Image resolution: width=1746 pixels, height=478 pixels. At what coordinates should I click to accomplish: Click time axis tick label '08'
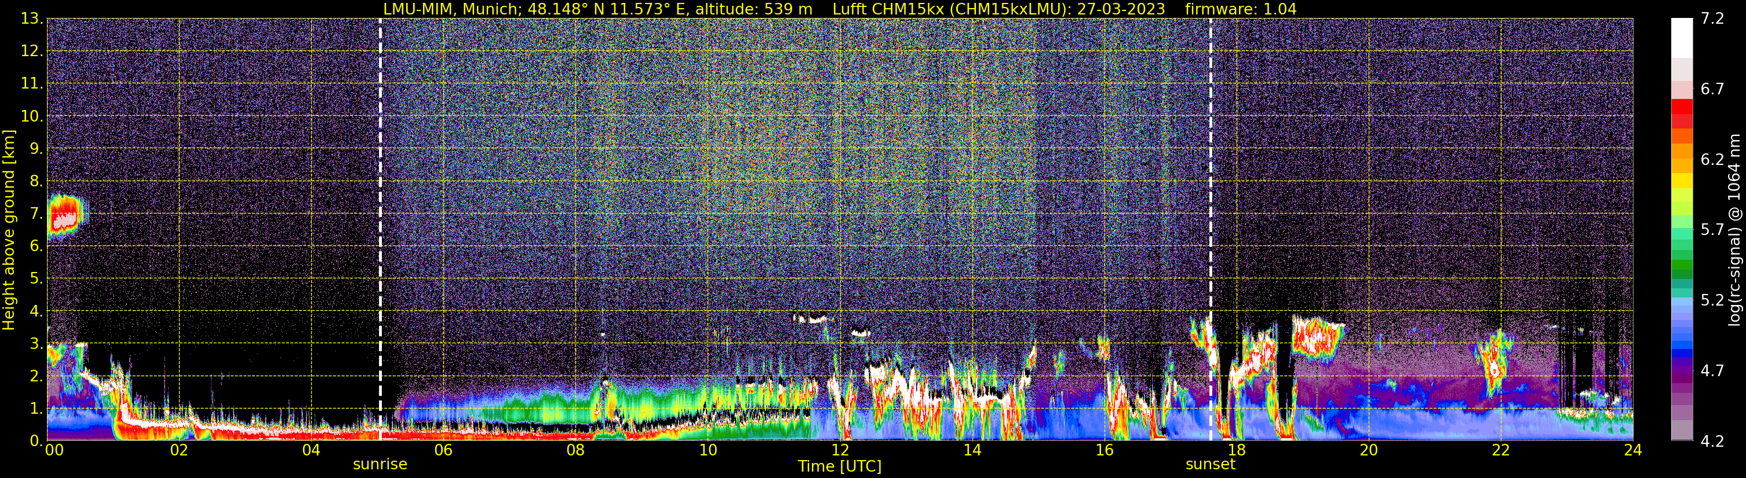[x=575, y=450]
